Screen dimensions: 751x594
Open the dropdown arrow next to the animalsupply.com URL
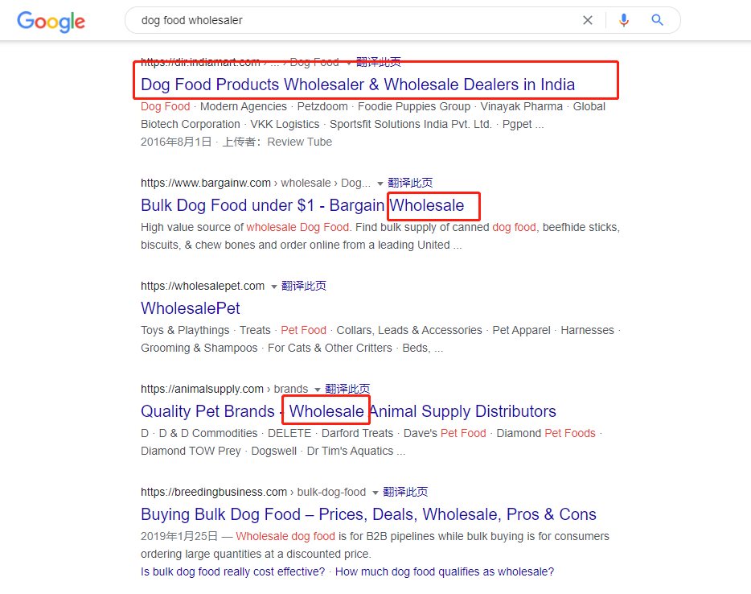[x=317, y=390]
